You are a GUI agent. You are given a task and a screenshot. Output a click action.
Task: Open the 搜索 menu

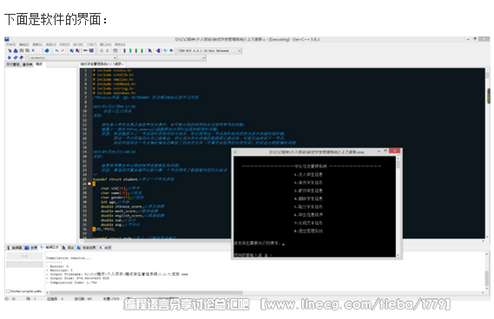[x=37, y=45]
